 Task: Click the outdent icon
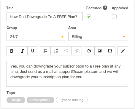[x=66, y=51]
